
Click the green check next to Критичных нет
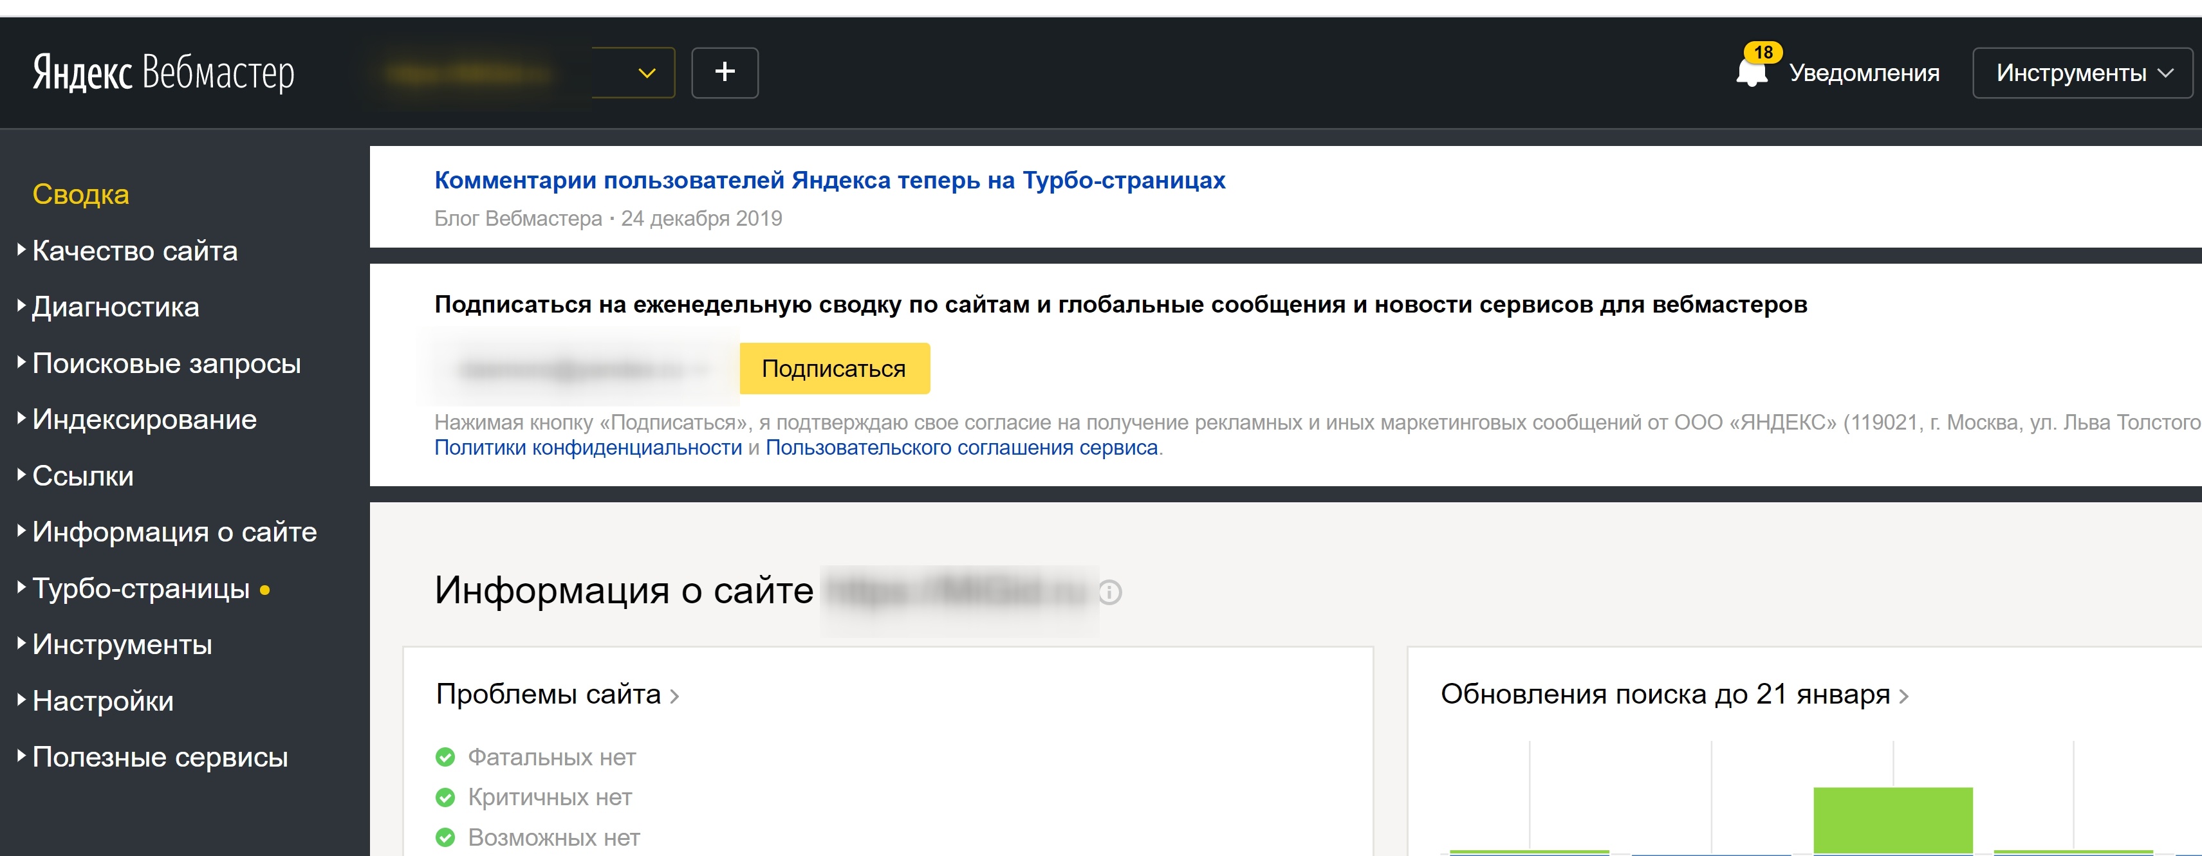[445, 797]
